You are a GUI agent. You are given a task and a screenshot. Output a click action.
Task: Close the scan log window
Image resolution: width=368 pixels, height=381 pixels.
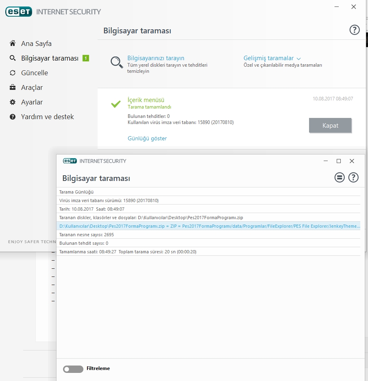click(x=352, y=161)
